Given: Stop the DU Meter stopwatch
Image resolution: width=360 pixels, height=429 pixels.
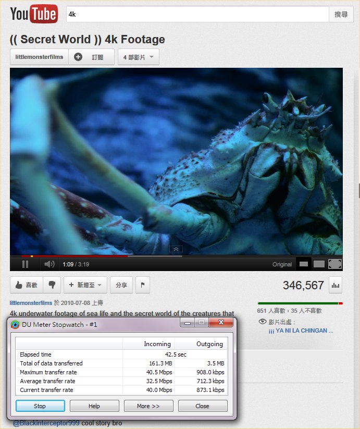Looking at the screenshot, I should pos(40,406).
